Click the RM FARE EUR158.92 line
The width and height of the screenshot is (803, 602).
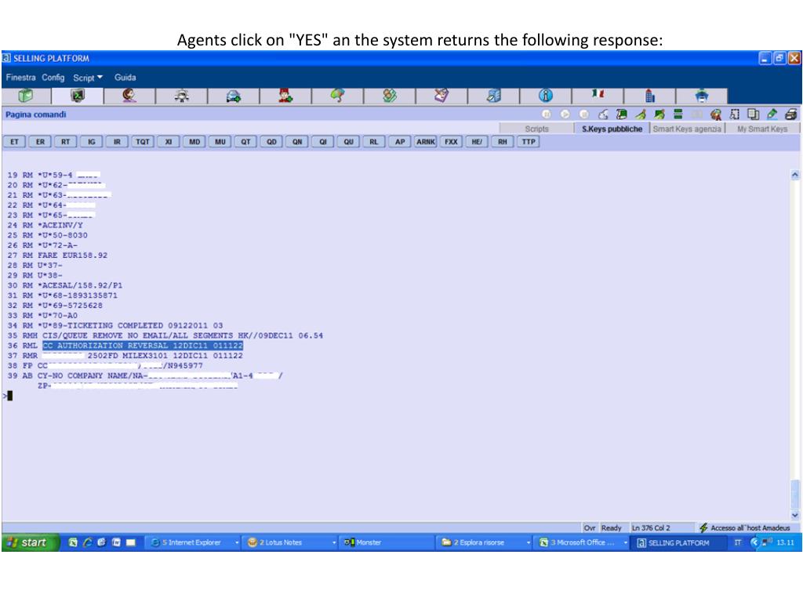pos(57,255)
